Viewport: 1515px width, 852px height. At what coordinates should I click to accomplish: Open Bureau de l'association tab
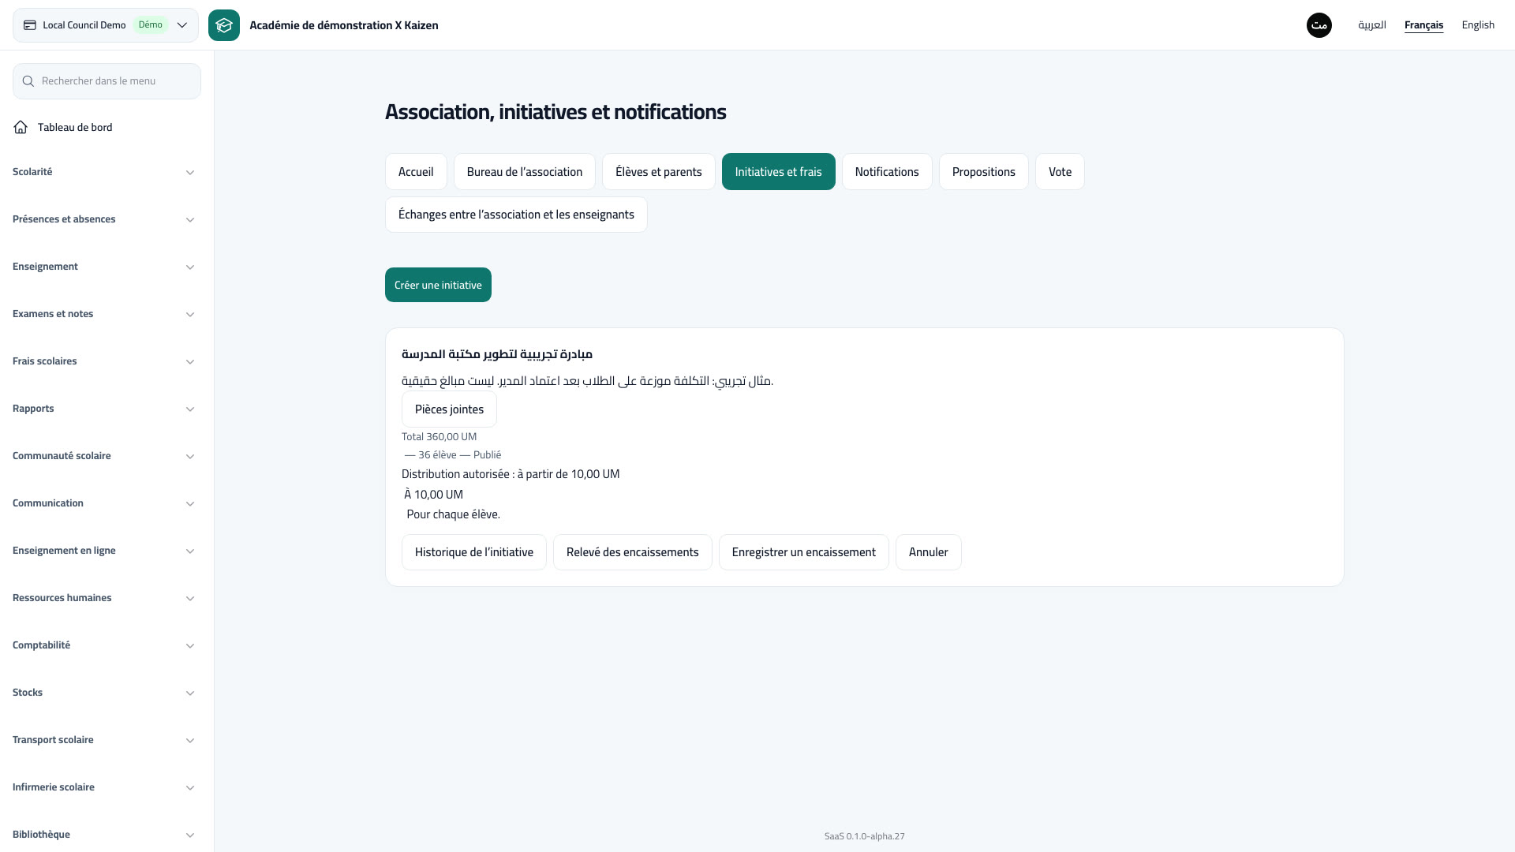pyautogui.click(x=525, y=171)
